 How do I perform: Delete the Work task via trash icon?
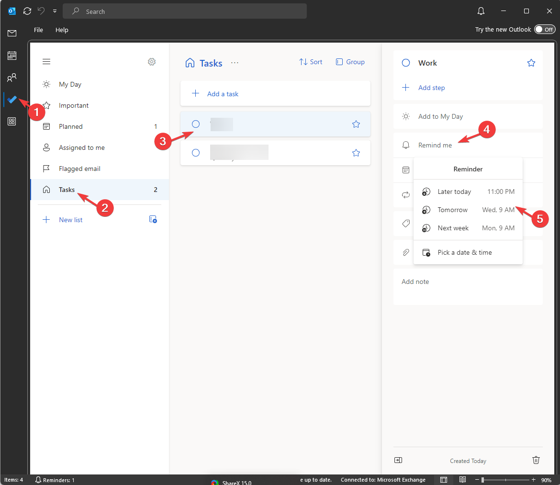click(x=536, y=460)
